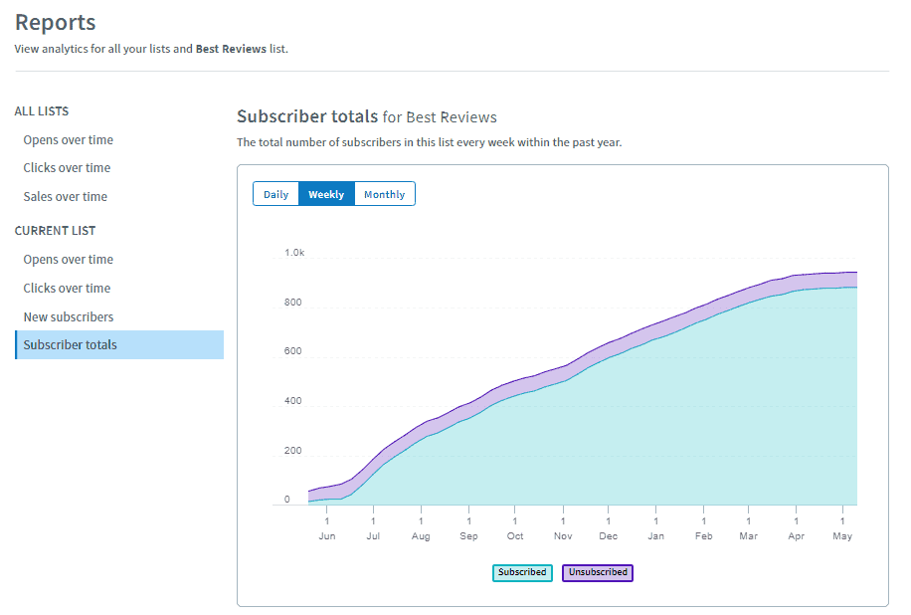Switch the chart to Monthly view
Viewport: 911px width, 615px height.
point(384,194)
